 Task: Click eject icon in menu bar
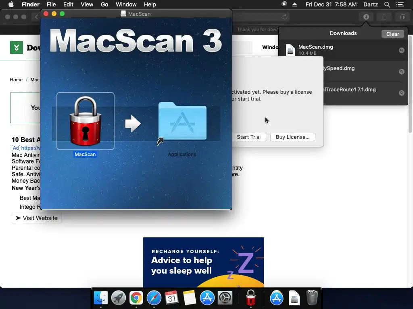pyautogui.click(x=295, y=4)
